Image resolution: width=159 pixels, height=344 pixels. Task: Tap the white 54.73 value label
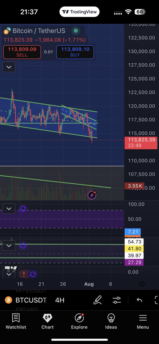tap(134, 242)
